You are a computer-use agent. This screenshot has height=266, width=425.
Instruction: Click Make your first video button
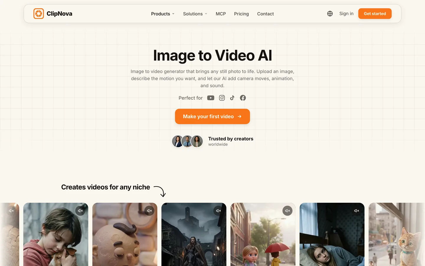coord(212,116)
